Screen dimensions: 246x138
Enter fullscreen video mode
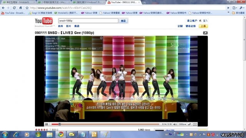click(195, 124)
